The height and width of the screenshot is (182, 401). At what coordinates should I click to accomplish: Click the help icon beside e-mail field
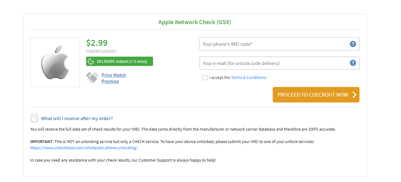pos(353,63)
